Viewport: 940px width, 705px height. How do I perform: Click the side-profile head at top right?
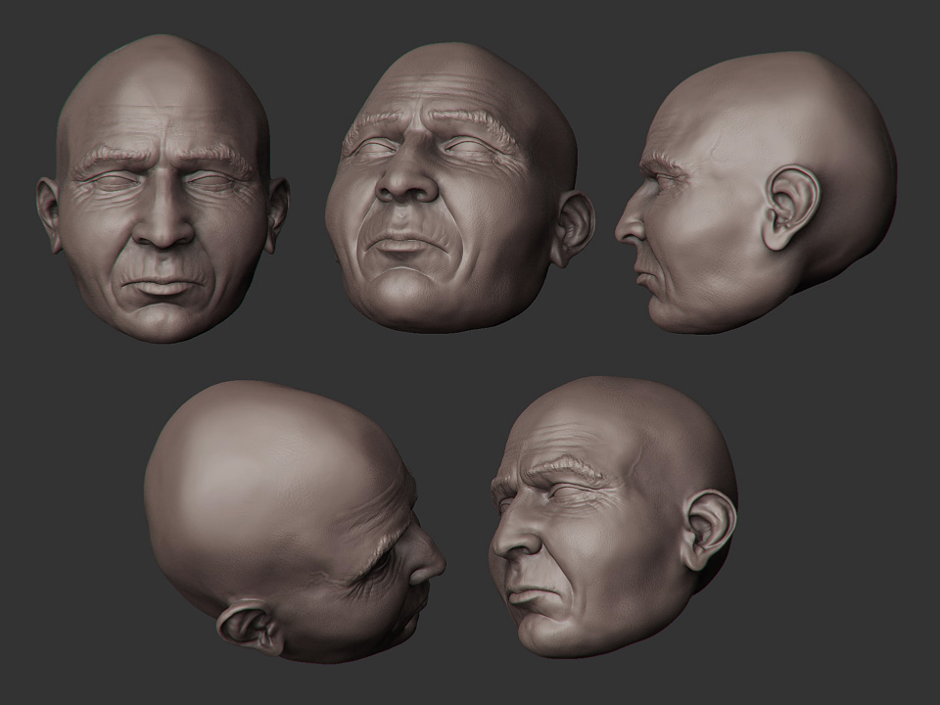759,191
